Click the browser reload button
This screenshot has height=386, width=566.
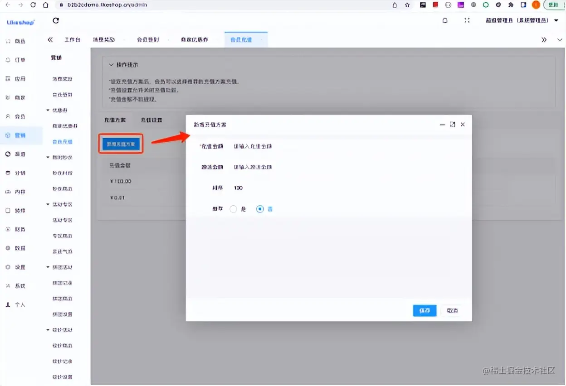pos(33,5)
